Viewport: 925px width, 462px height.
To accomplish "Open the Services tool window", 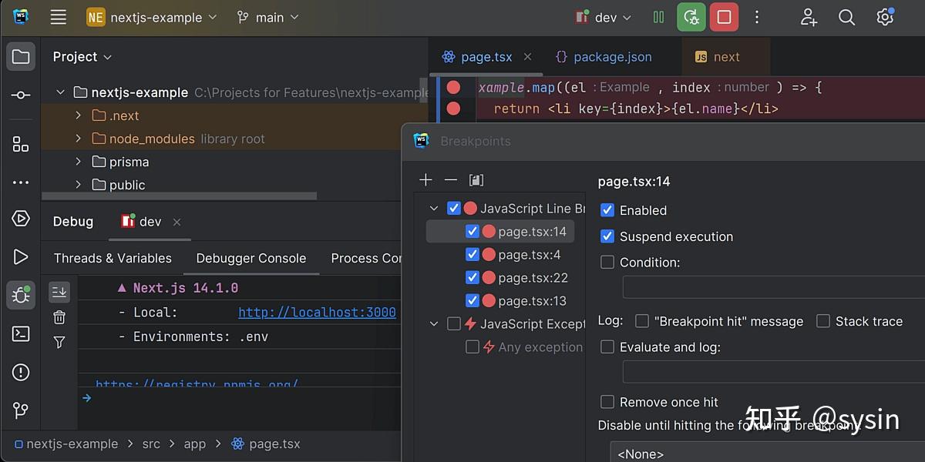I will pyautogui.click(x=21, y=219).
